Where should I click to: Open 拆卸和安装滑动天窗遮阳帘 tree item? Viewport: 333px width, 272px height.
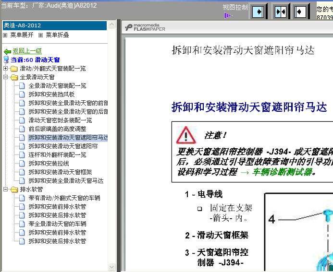(x=63, y=146)
